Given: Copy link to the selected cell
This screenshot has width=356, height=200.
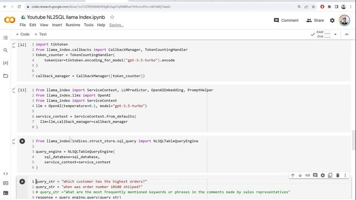Looking at the screenshot, I should pos(308,176).
